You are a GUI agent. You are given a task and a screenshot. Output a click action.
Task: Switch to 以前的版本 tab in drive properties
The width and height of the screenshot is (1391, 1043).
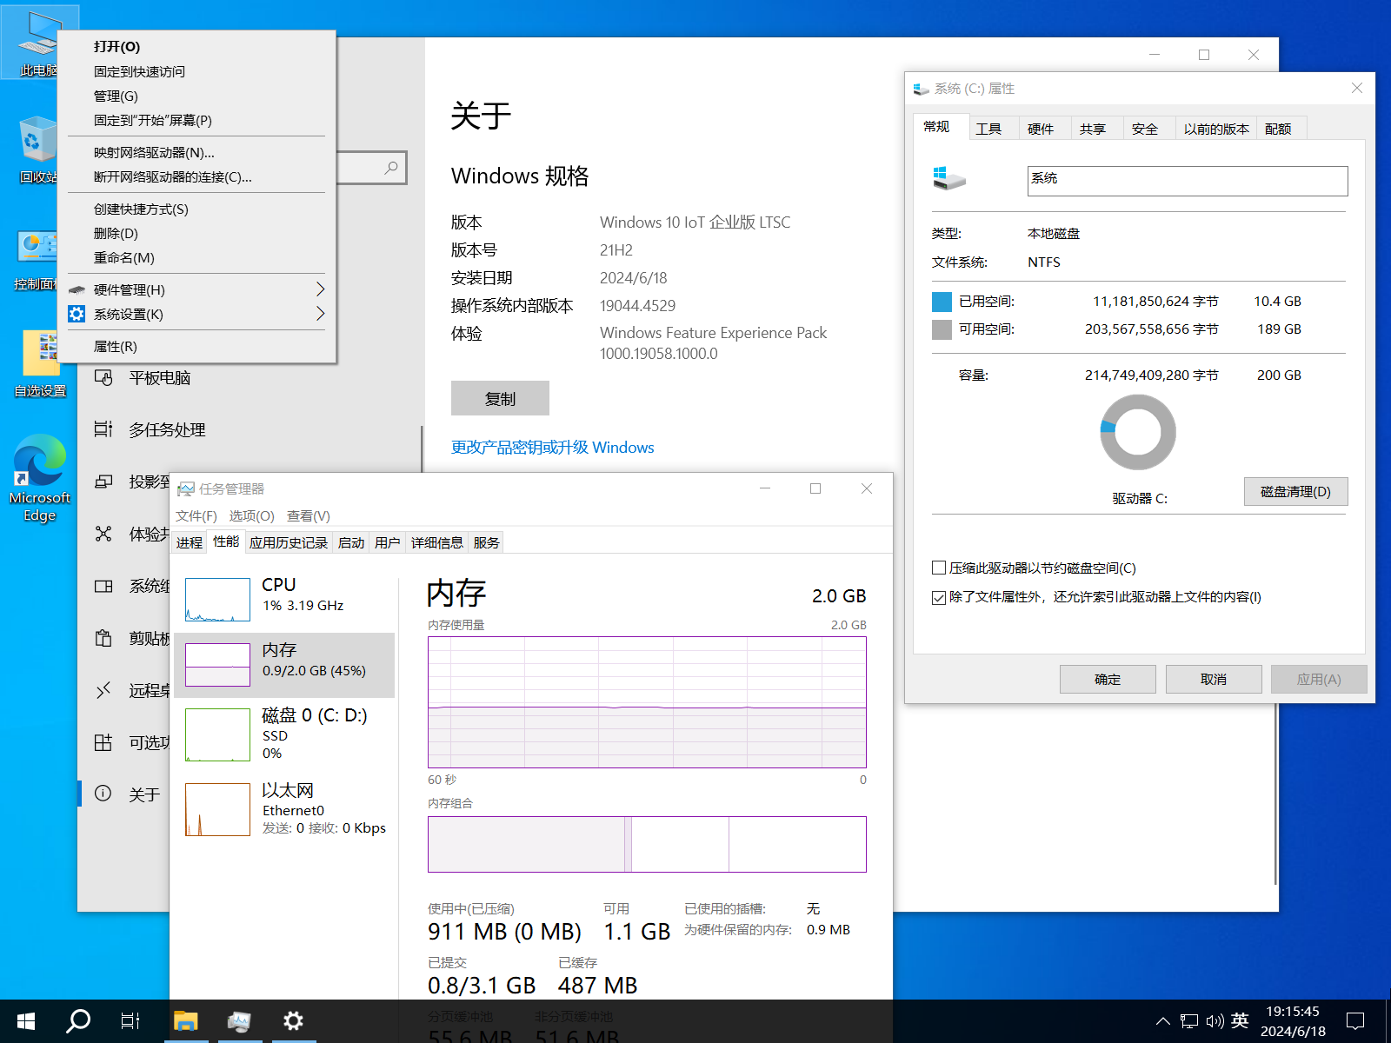[x=1216, y=129]
